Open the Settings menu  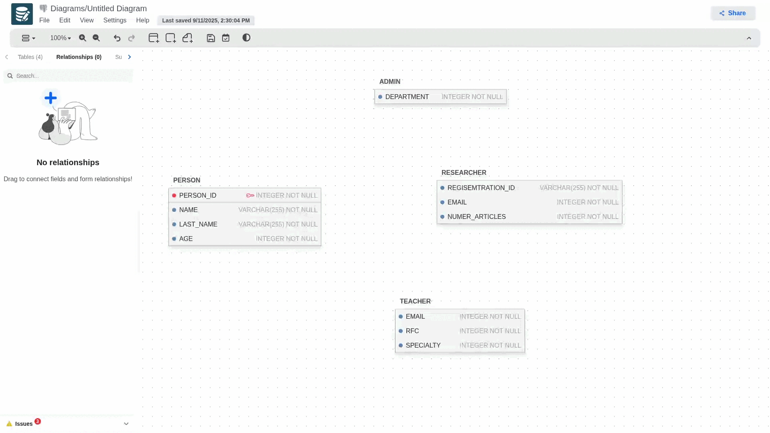(115, 20)
